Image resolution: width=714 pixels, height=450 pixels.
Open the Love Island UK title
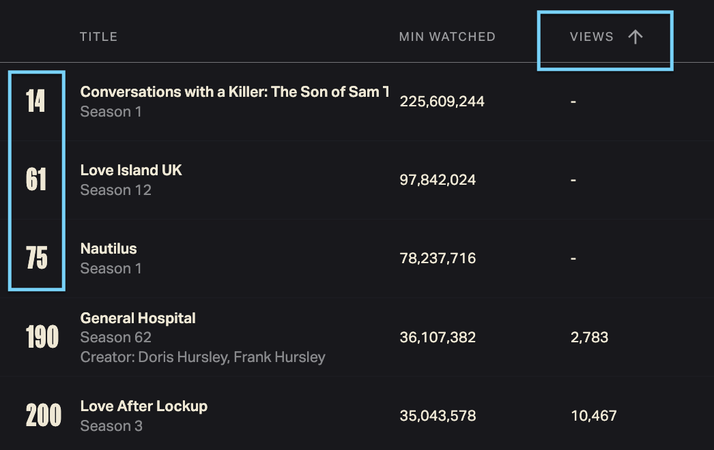point(131,170)
